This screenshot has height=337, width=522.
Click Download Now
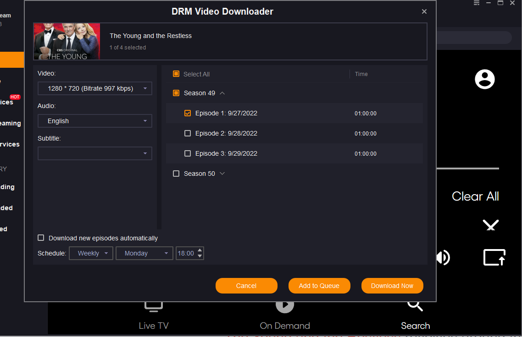point(392,286)
